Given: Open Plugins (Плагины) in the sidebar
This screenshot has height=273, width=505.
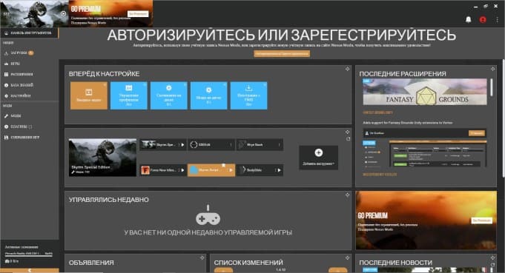Looking at the screenshot, I should click(x=29, y=127).
